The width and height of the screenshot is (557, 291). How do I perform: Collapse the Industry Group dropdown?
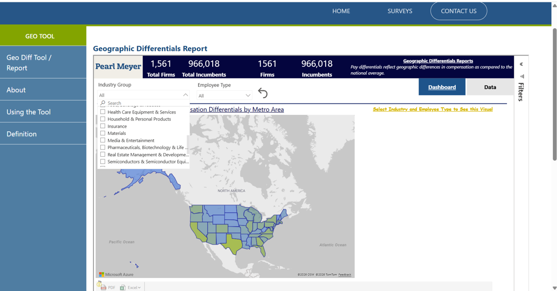click(185, 95)
